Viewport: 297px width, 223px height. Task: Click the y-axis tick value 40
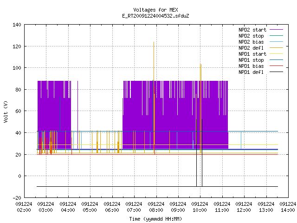[18, 133]
